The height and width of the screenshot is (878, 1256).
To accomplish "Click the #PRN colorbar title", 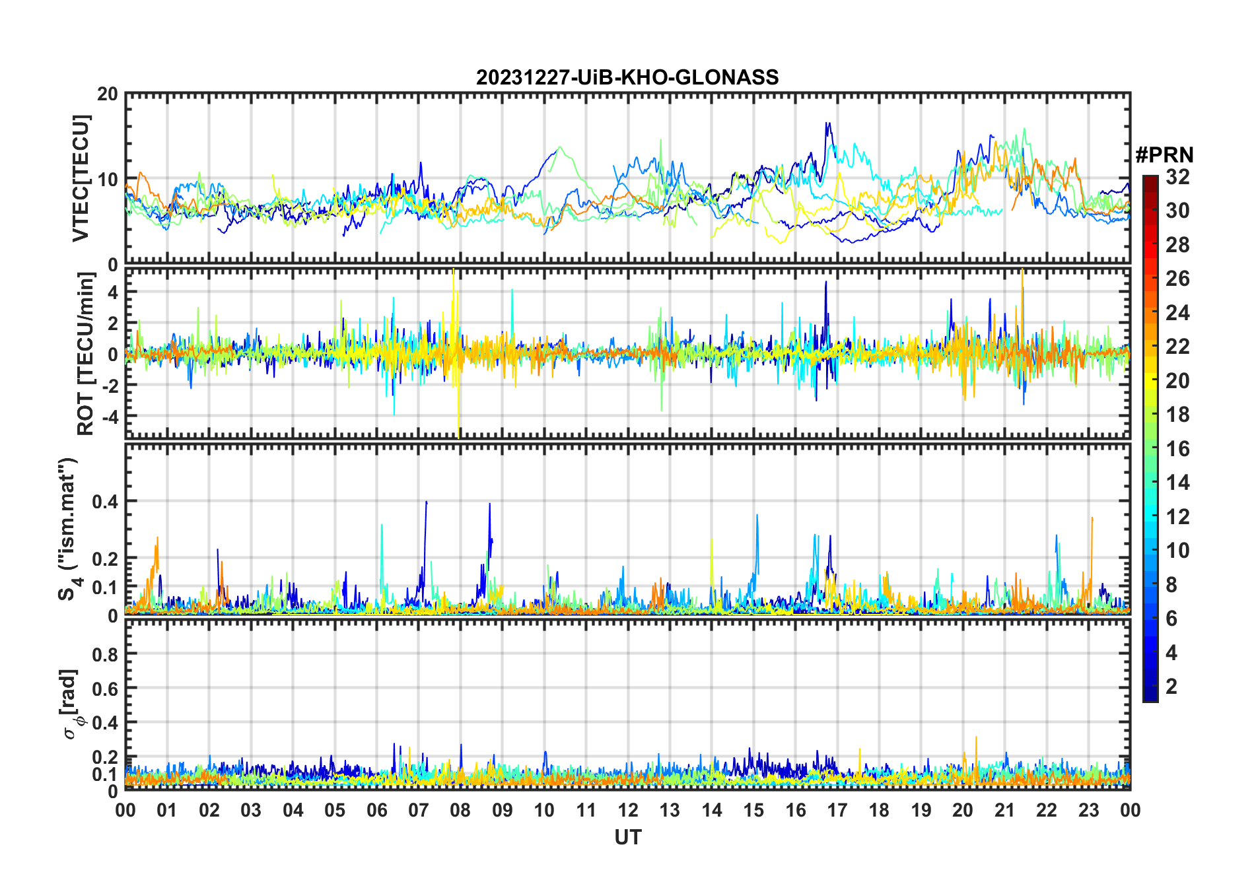I will pyautogui.click(x=1164, y=155).
